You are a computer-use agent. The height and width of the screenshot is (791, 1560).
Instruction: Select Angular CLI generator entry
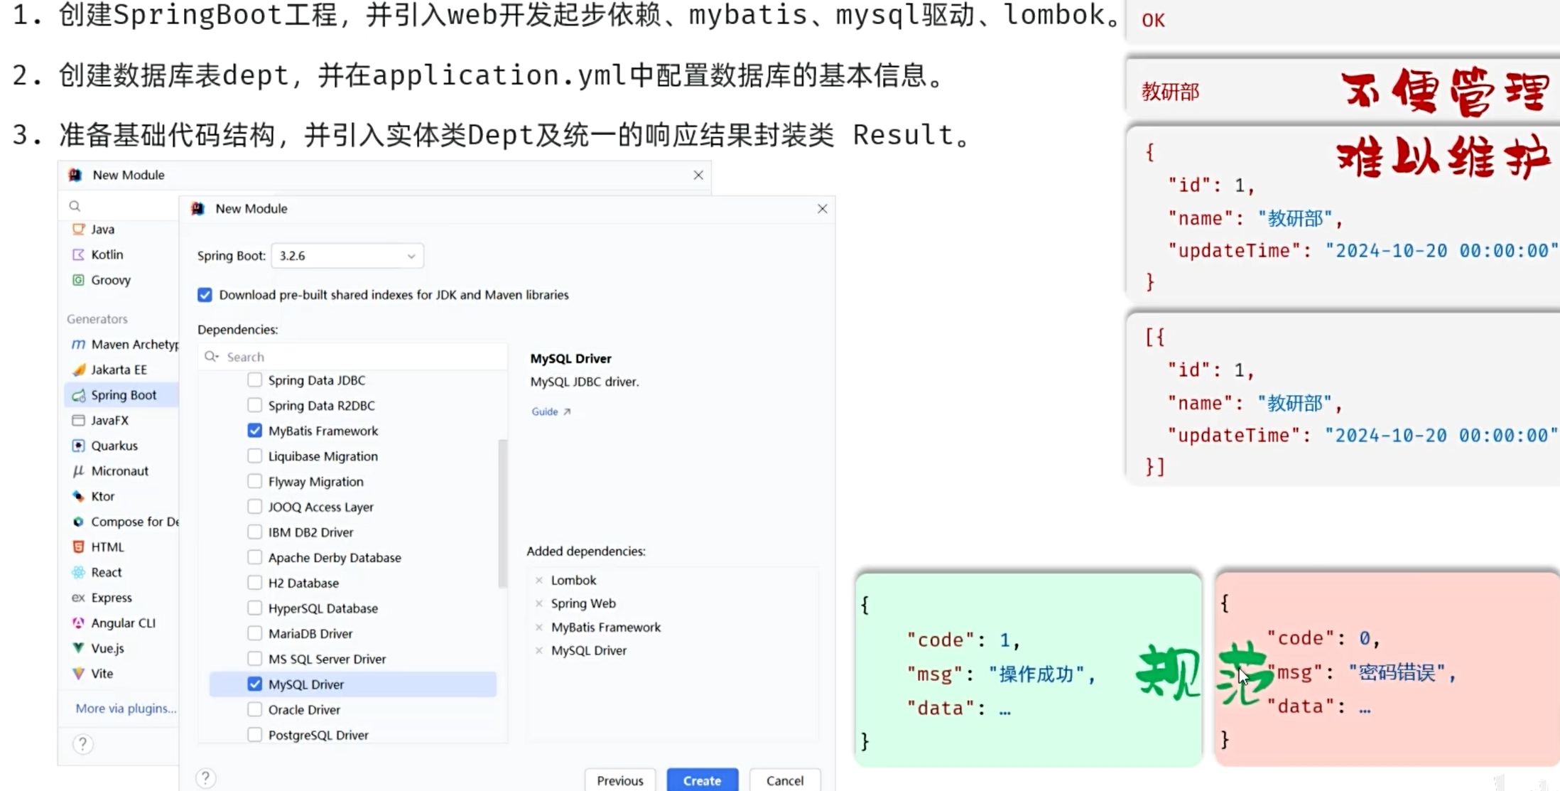click(121, 623)
